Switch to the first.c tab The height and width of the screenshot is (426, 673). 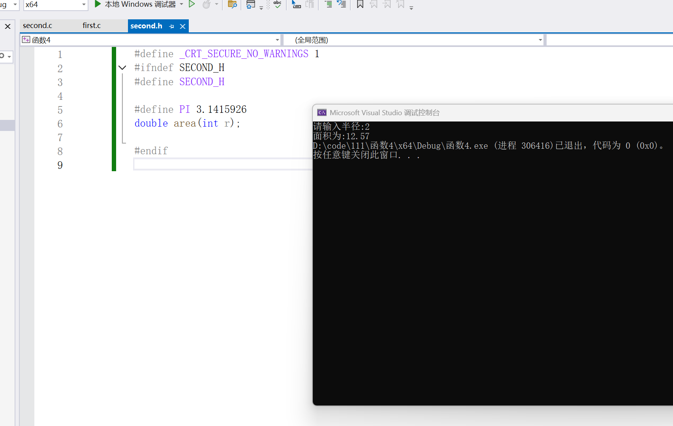tap(92, 26)
